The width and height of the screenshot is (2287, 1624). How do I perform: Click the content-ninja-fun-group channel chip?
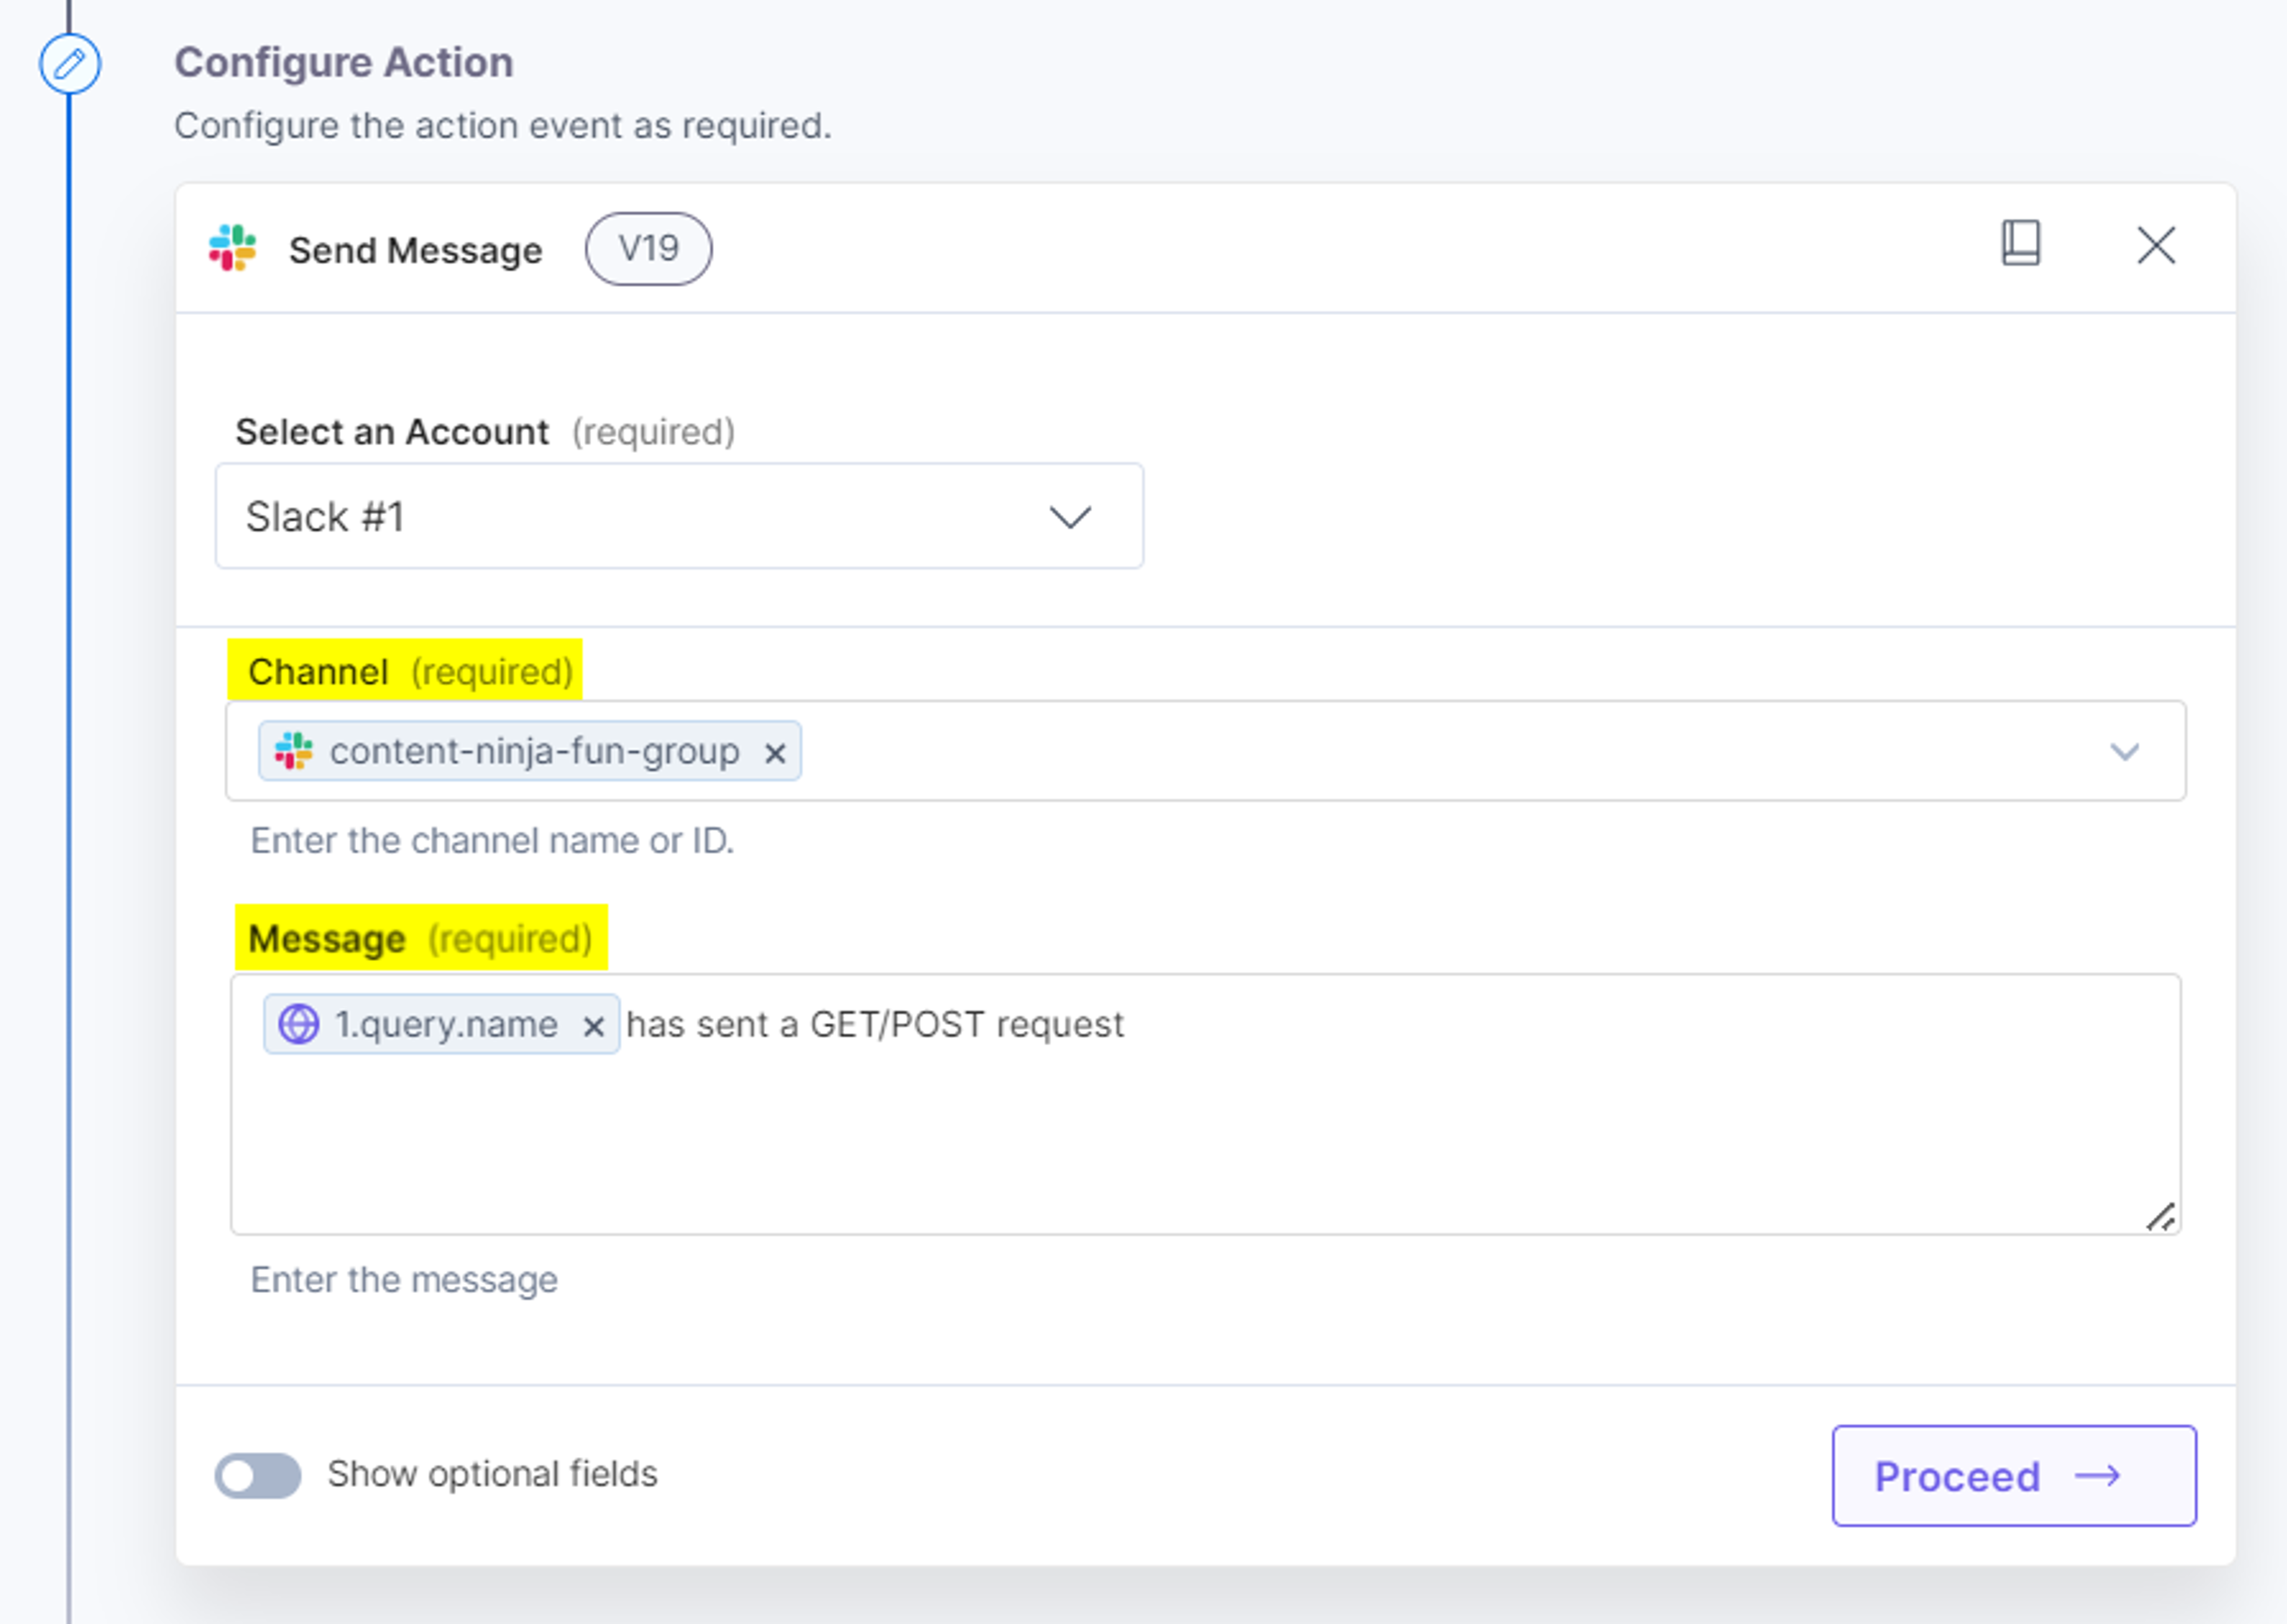[x=530, y=751]
